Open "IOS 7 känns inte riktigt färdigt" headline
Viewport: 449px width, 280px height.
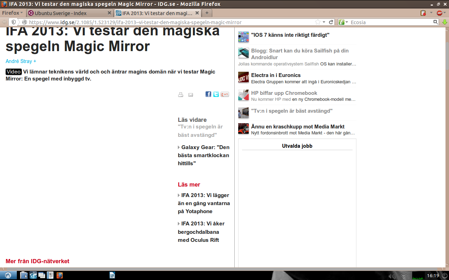290,35
